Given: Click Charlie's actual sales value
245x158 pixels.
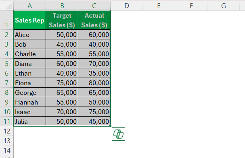Looking at the screenshot, I should [x=94, y=54].
